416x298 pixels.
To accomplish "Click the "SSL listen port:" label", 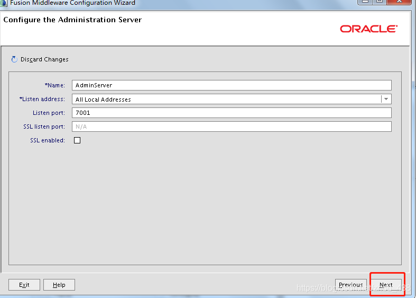I will coord(44,127).
